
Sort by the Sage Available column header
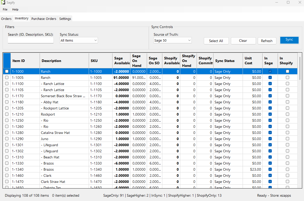[x=121, y=61]
